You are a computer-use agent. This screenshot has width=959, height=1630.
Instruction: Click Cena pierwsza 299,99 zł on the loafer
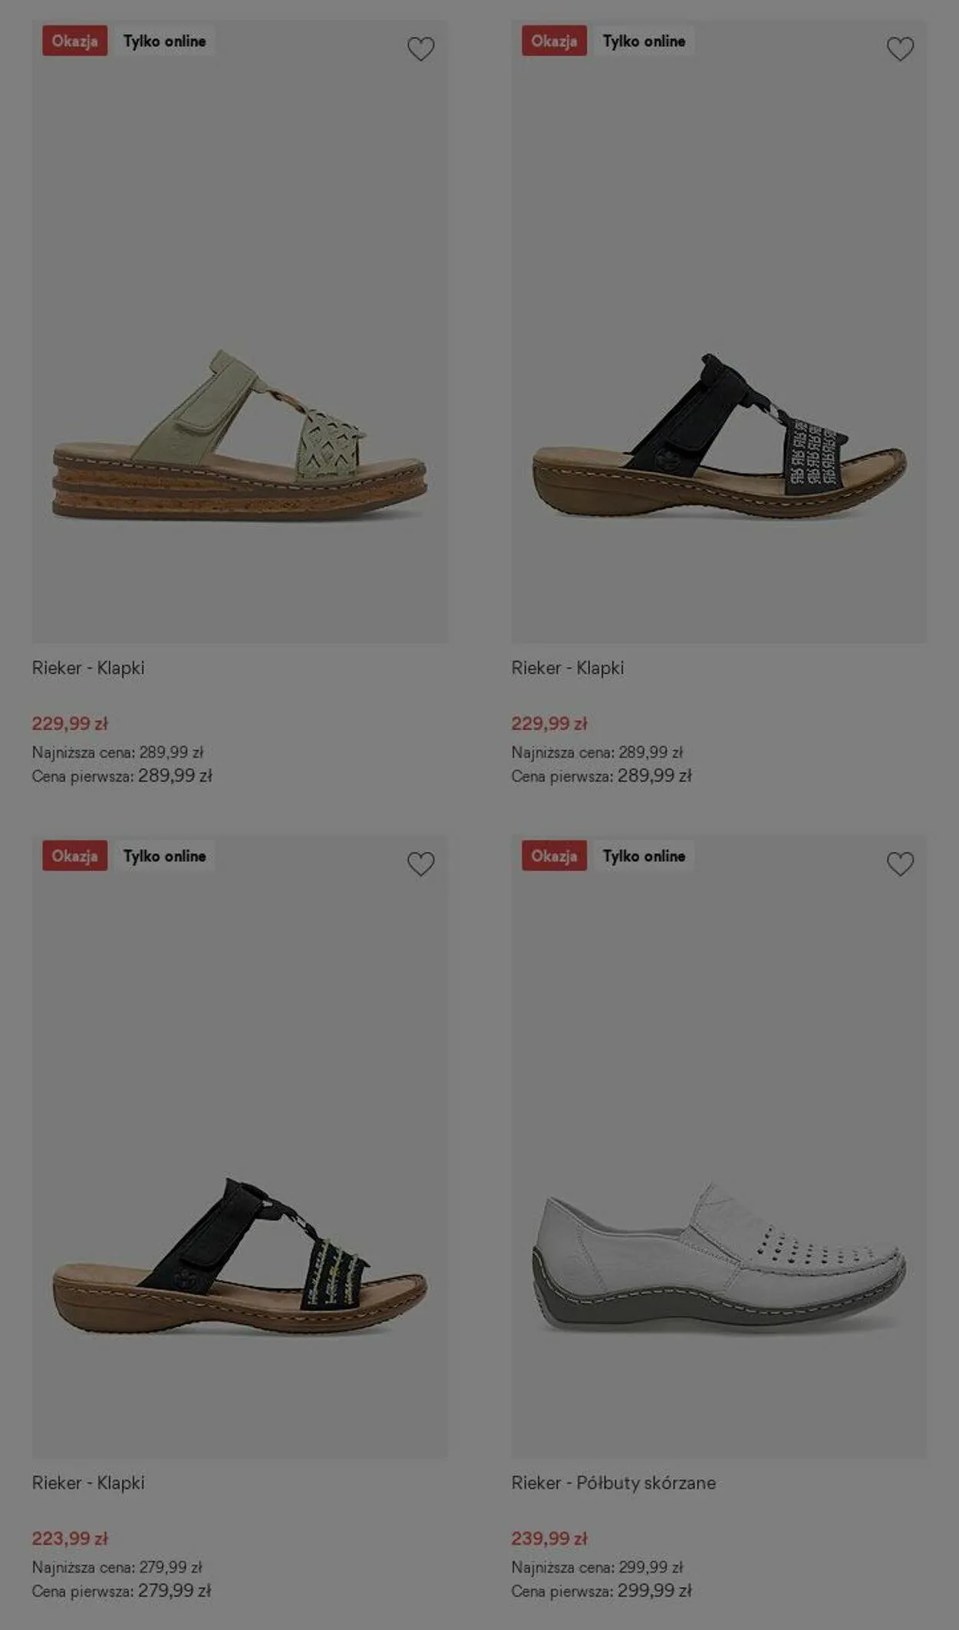pyautogui.click(x=601, y=1590)
